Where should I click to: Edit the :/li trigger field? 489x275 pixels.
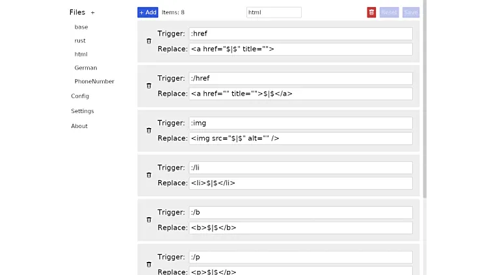(300, 168)
